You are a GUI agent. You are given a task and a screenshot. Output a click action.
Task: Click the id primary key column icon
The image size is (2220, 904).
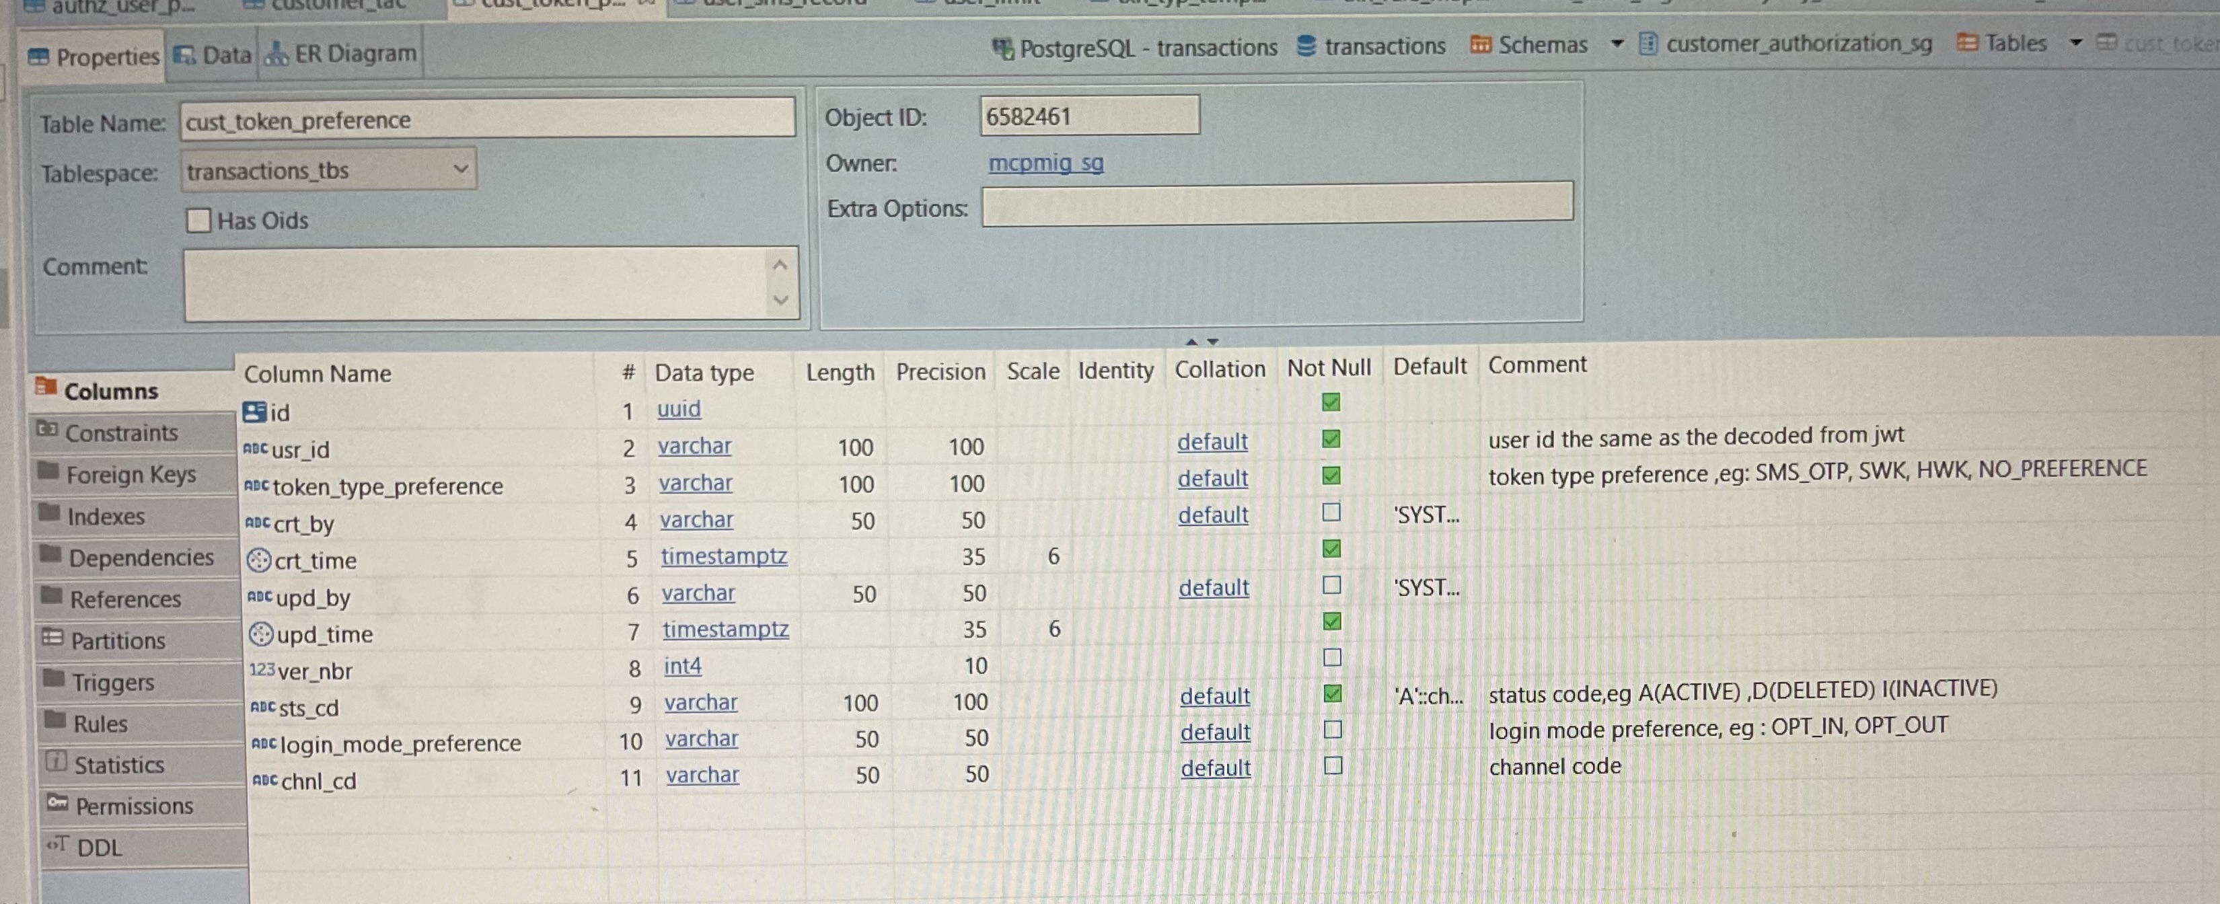coord(254,412)
